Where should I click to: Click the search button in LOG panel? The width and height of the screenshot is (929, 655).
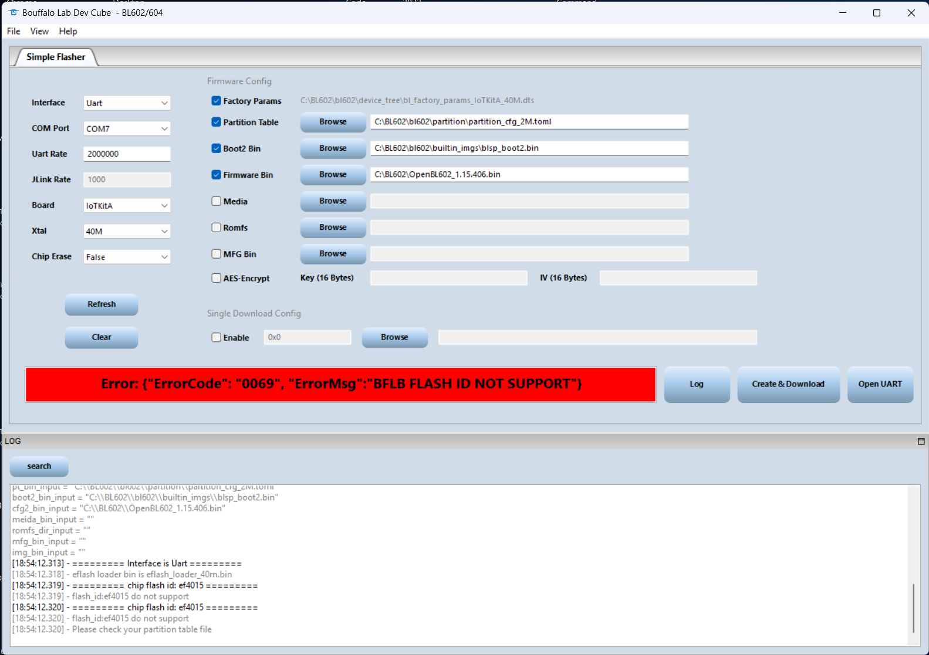click(39, 466)
